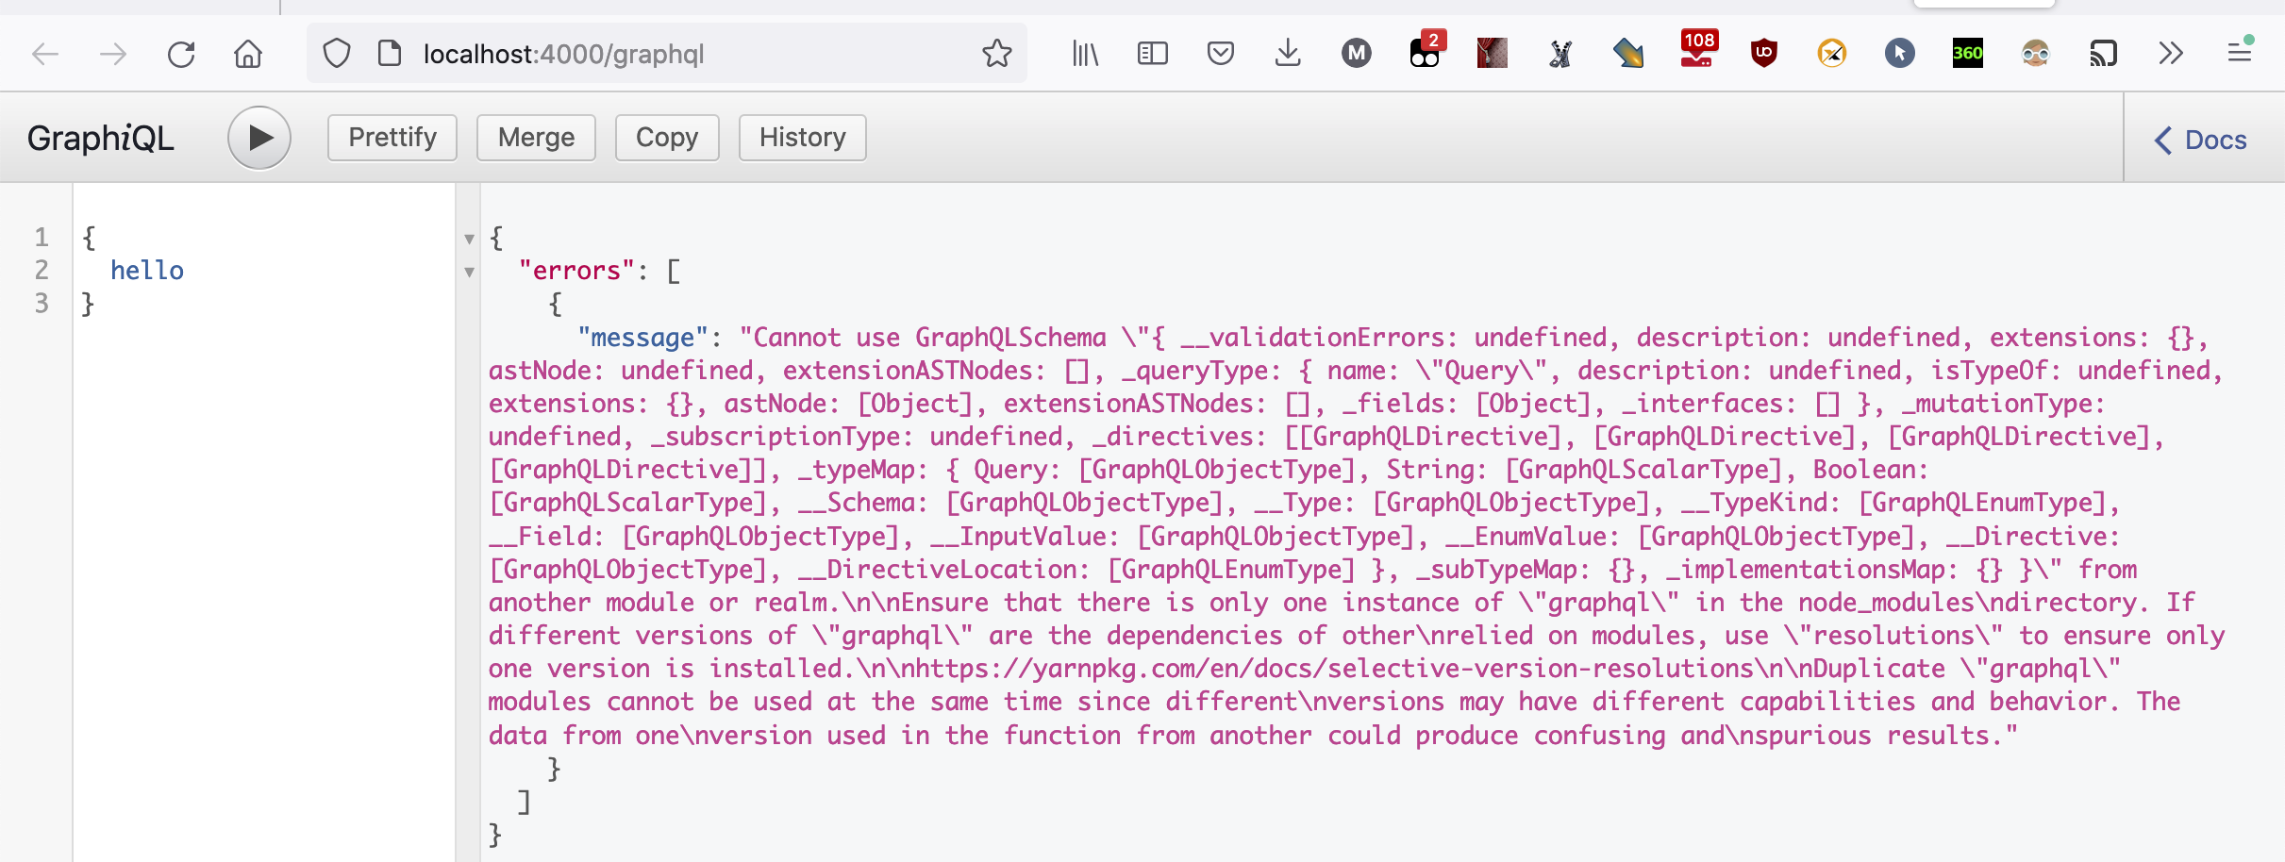This screenshot has width=2285, height=862.
Task: Click the green 360 extension icon
Action: point(1968,54)
